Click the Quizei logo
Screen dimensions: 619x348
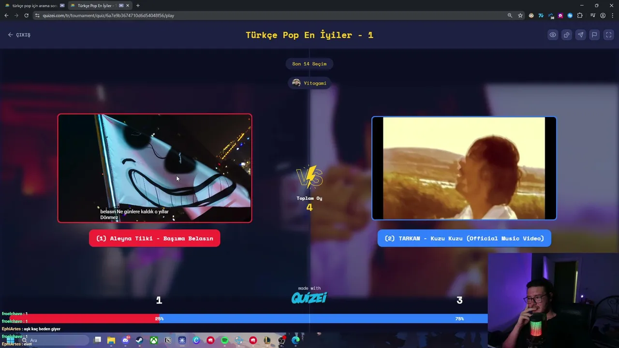coord(309,297)
